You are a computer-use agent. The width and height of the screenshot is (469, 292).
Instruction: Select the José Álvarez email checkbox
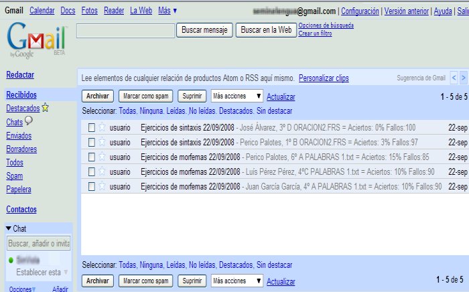click(92, 128)
